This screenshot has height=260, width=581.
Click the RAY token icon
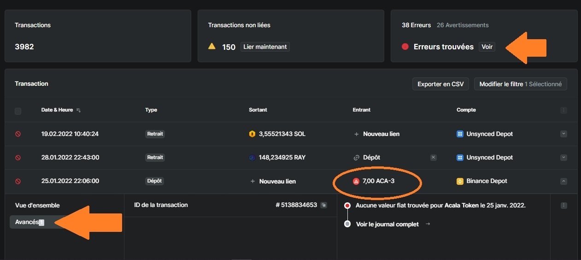pyautogui.click(x=252, y=158)
